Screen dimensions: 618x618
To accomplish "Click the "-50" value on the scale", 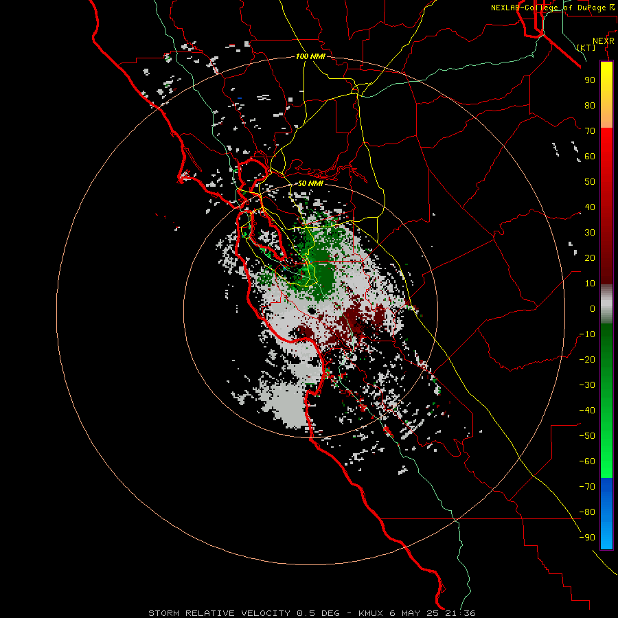I will tap(587, 436).
